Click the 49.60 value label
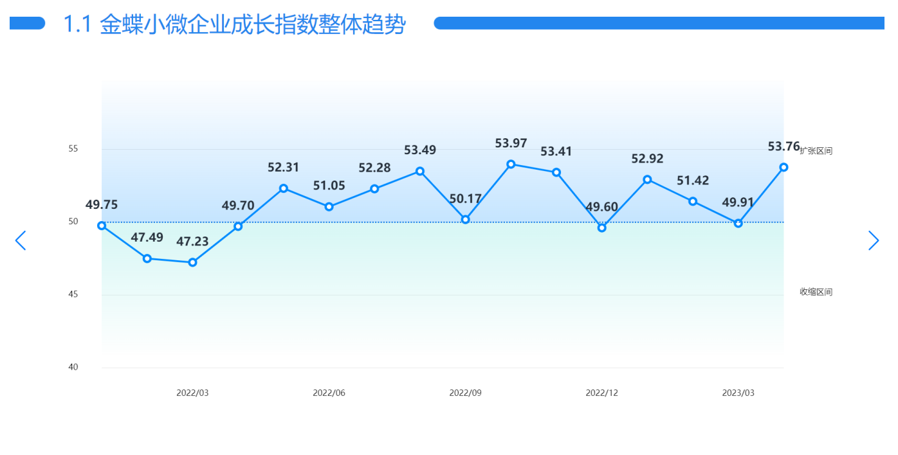Viewport: 898px width, 455px height. pyautogui.click(x=602, y=207)
